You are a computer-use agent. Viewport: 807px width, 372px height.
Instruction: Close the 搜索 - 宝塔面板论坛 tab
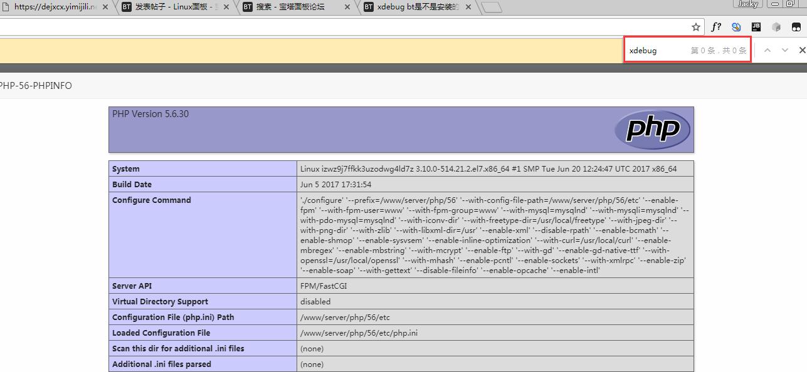coord(346,8)
